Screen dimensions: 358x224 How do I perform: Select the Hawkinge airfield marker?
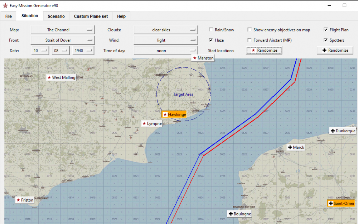[x=174, y=114]
